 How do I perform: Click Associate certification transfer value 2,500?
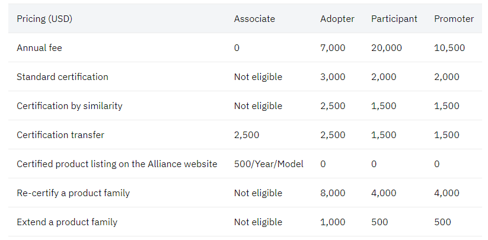click(x=247, y=135)
